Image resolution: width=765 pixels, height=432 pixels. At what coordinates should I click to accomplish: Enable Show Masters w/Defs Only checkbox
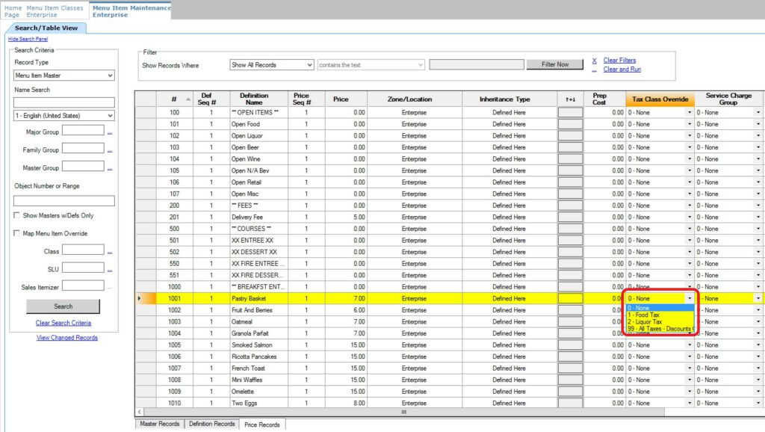(x=17, y=215)
